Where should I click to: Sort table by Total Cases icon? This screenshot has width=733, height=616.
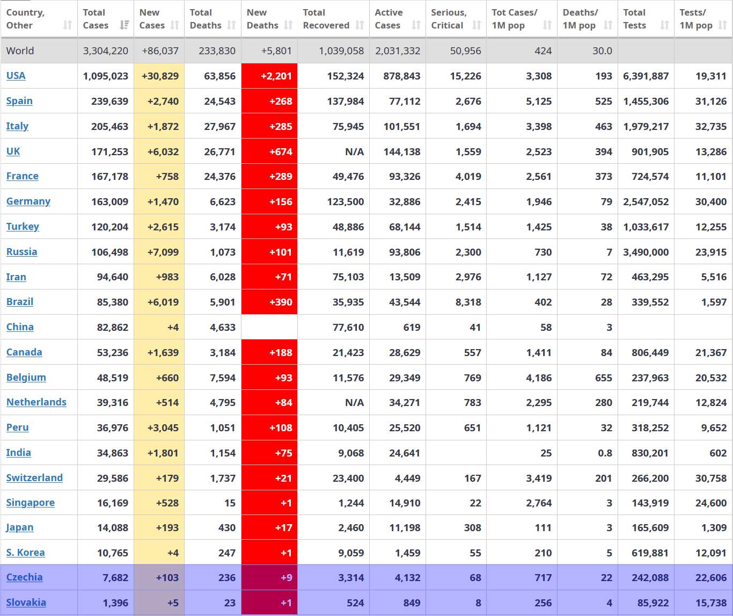coord(124,25)
